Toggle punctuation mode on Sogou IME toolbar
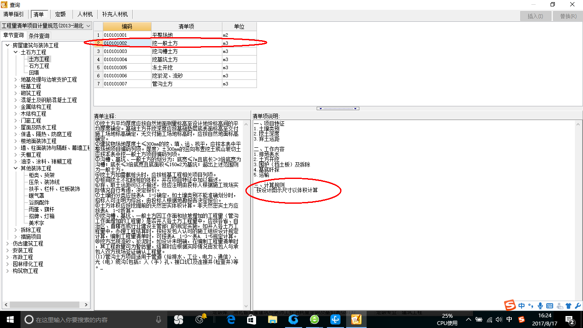 coord(531,305)
